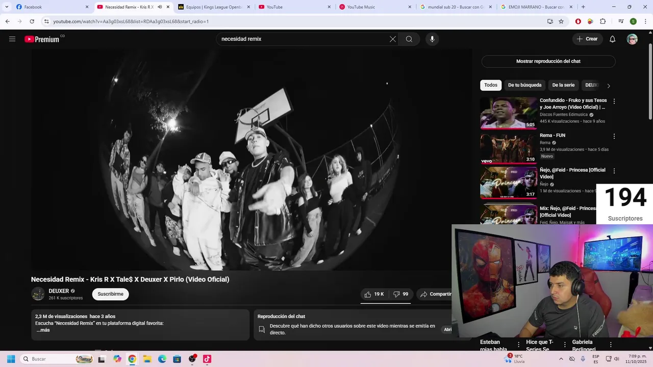Open Confundido video thumbnail
653x367 pixels.
pos(509,113)
